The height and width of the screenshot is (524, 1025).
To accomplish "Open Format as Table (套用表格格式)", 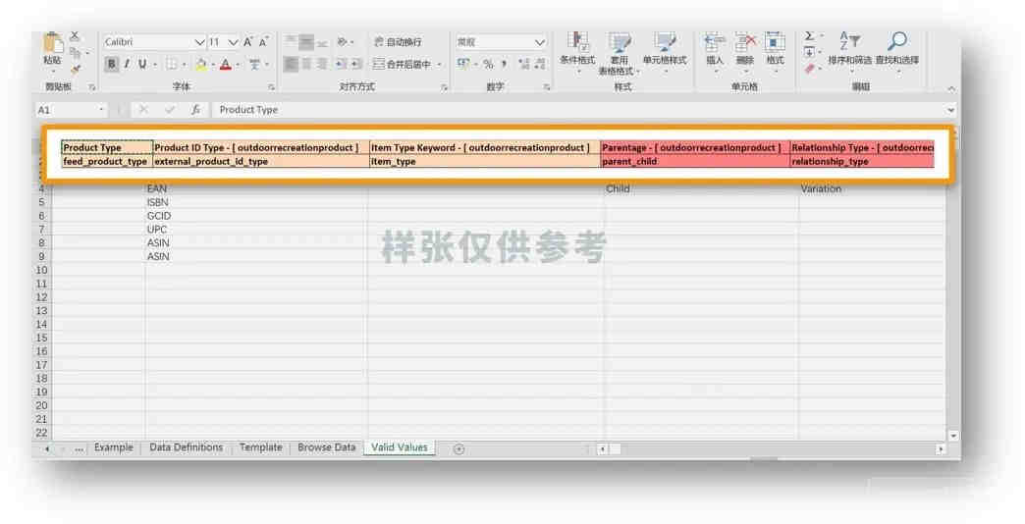I will click(619, 52).
